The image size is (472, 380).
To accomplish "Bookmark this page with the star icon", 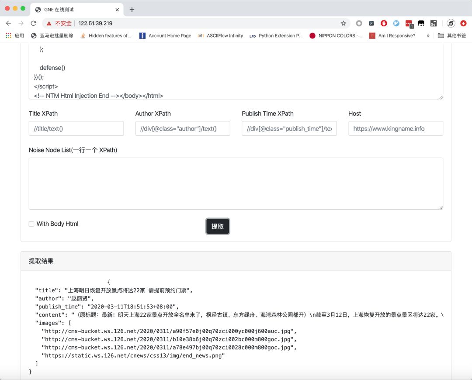I will [x=343, y=23].
